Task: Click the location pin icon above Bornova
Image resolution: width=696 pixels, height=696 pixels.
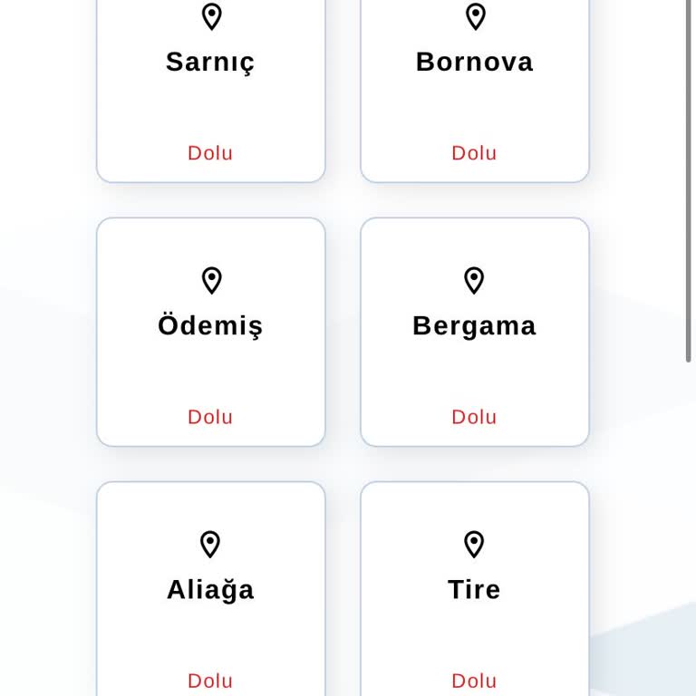Action: (475, 16)
